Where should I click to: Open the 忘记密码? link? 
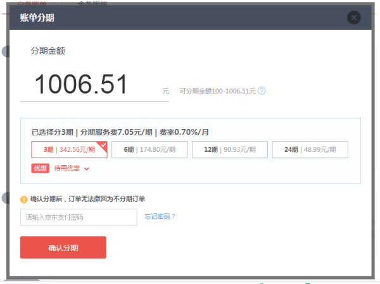(160, 216)
